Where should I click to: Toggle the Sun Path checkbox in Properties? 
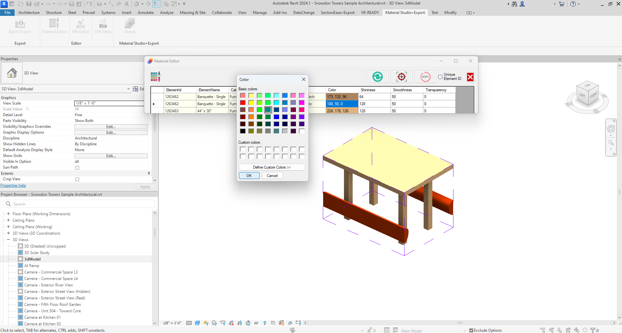click(77, 168)
